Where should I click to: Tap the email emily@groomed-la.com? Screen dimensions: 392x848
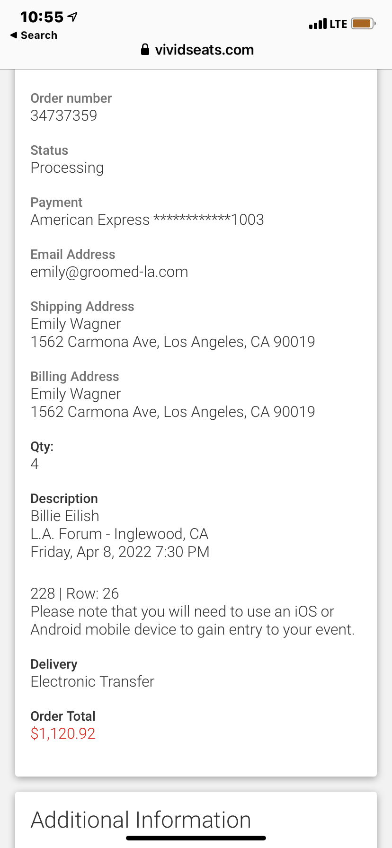tap(109, 272)
